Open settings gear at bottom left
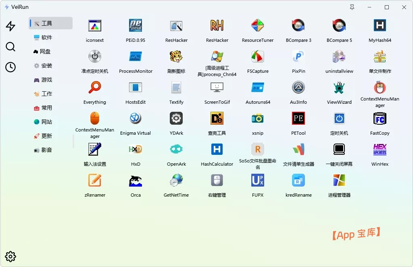The image size is (413, 267). 10,257
